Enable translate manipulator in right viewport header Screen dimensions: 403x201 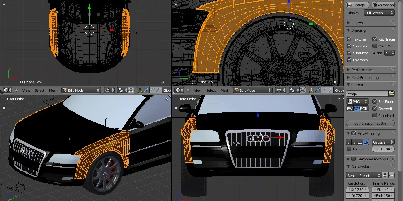[x=318, y=90]
